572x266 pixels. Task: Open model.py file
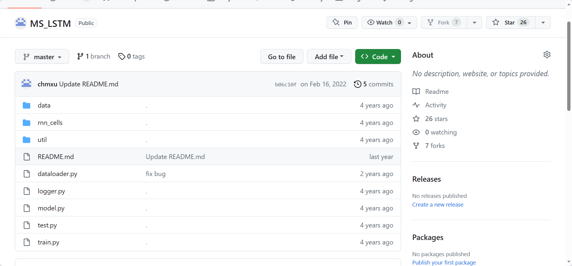pos(51,208)
